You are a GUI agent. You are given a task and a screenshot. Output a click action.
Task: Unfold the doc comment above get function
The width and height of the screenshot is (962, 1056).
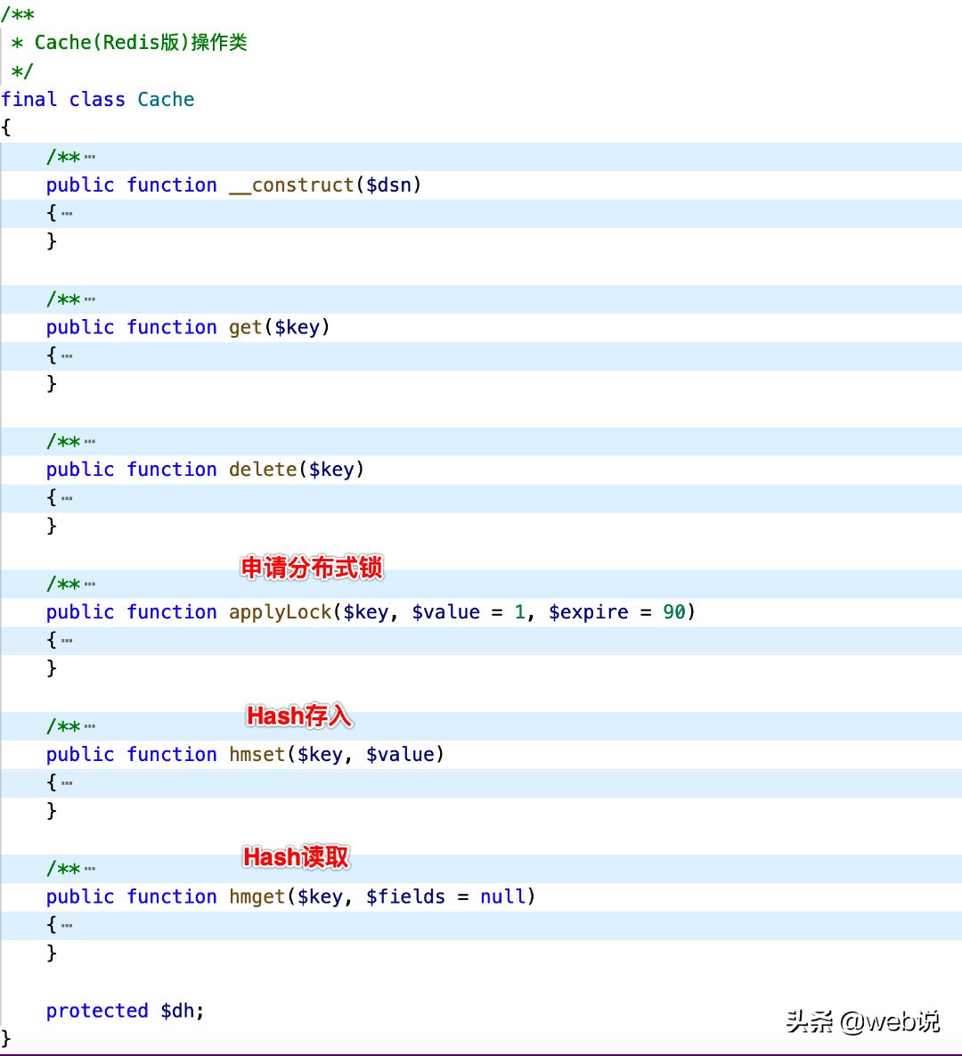(89, 299)
